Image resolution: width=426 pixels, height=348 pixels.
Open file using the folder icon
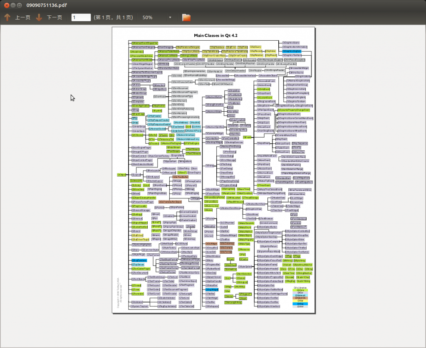[186, 17]
